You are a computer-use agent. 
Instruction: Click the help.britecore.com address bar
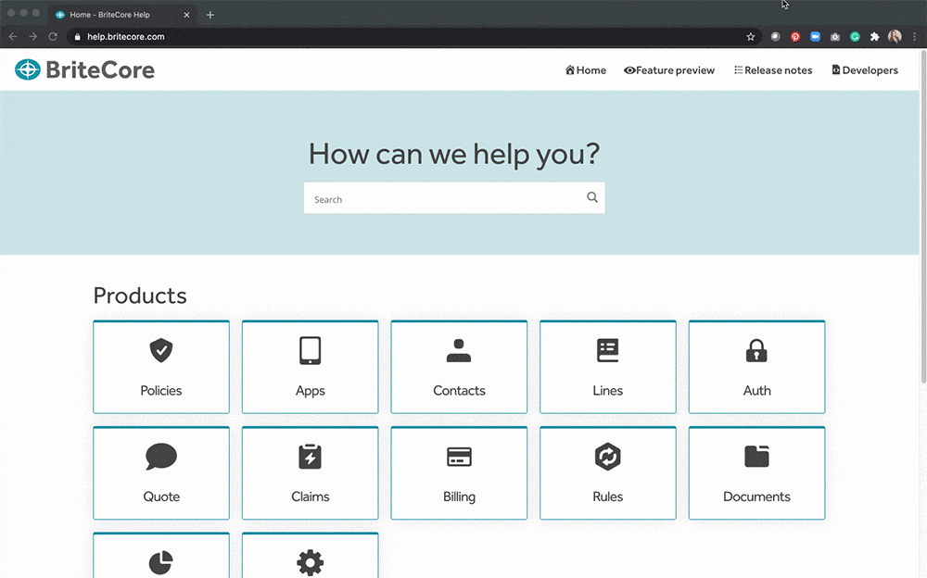pos(413,37)
